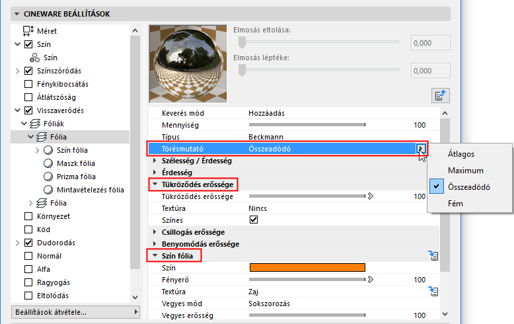This screenshot has width=514, height=324.
Task: Click the Maszk fólia sphere icon
Action: [x=48, y=163]
